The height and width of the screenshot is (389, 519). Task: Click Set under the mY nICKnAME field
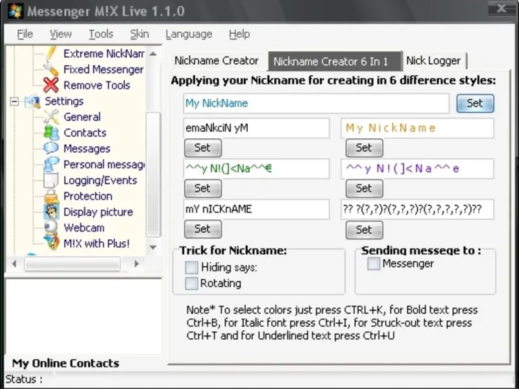202,229
